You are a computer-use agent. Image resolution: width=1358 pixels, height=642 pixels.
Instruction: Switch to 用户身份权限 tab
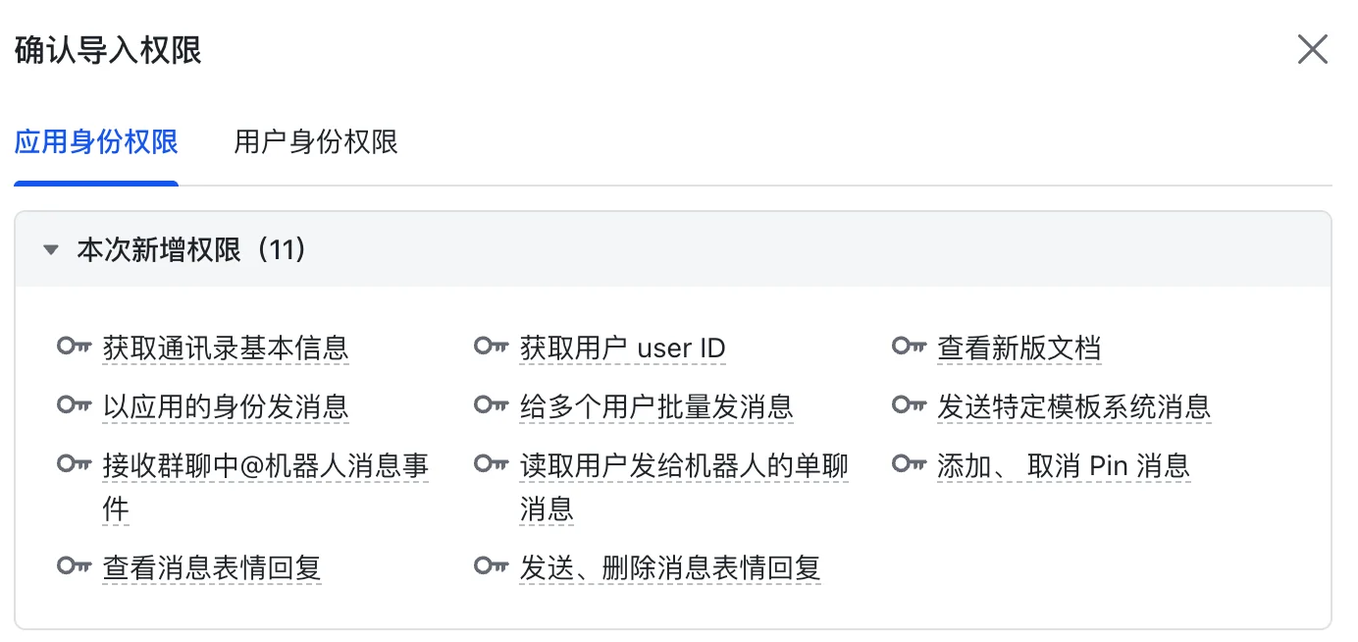[316, 142]
